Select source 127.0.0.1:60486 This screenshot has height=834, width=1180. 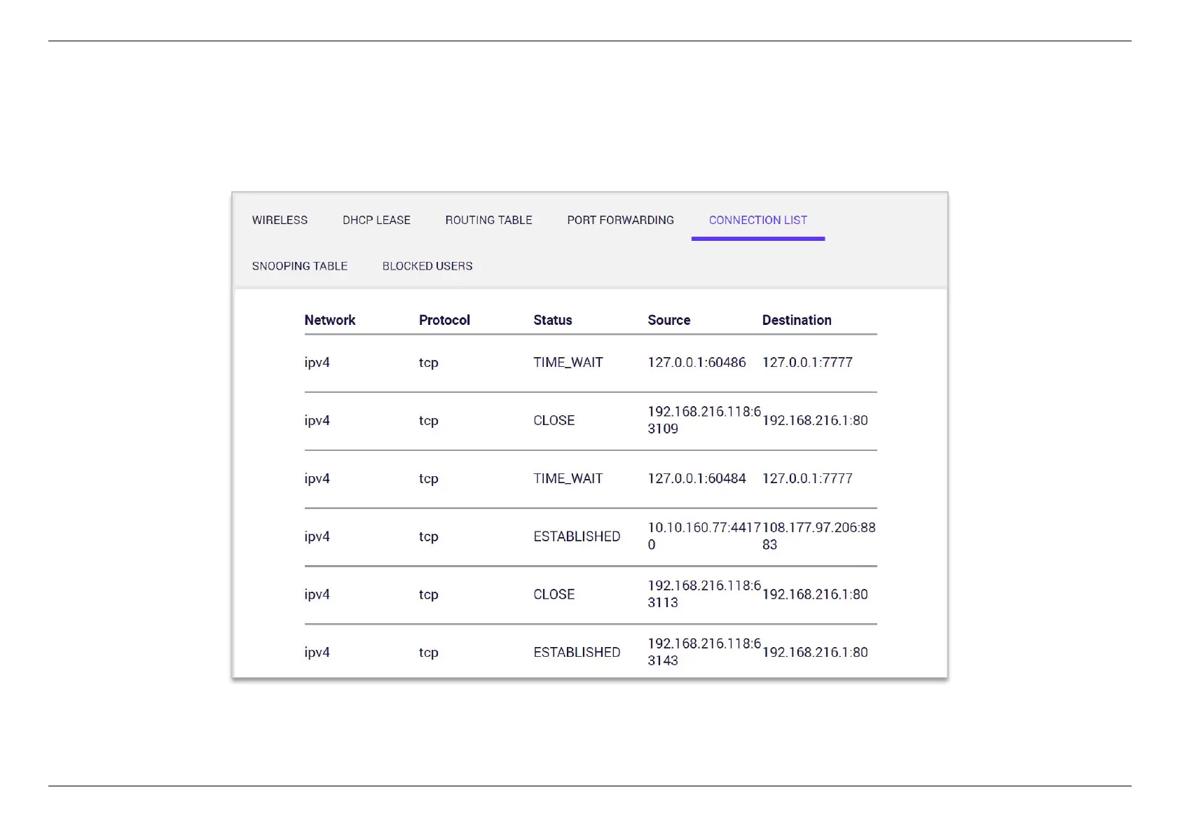697,362
